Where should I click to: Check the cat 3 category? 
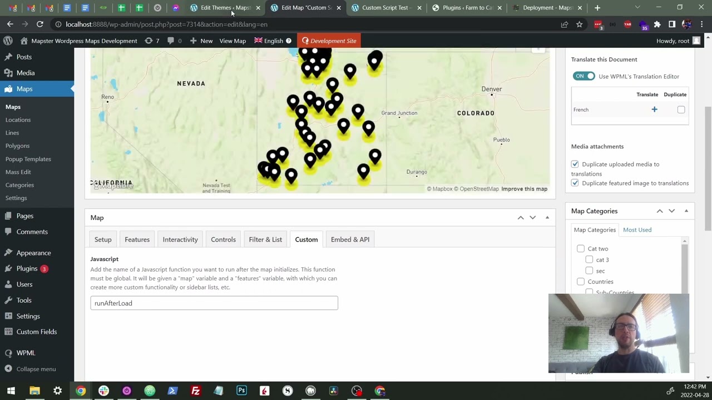(589, 259)
